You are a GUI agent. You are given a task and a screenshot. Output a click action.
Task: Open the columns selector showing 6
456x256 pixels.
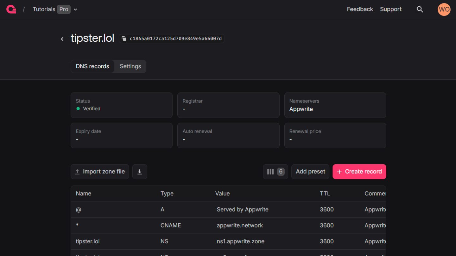point(275,172)
